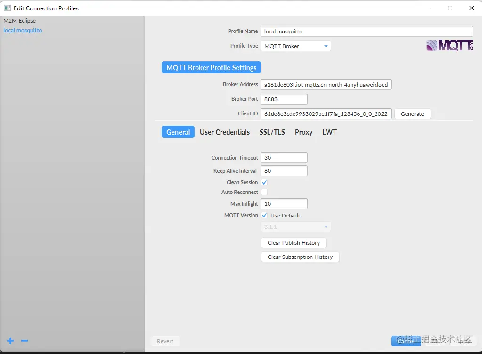Remove selected profile with minus icon

click(x=25, y=341)
